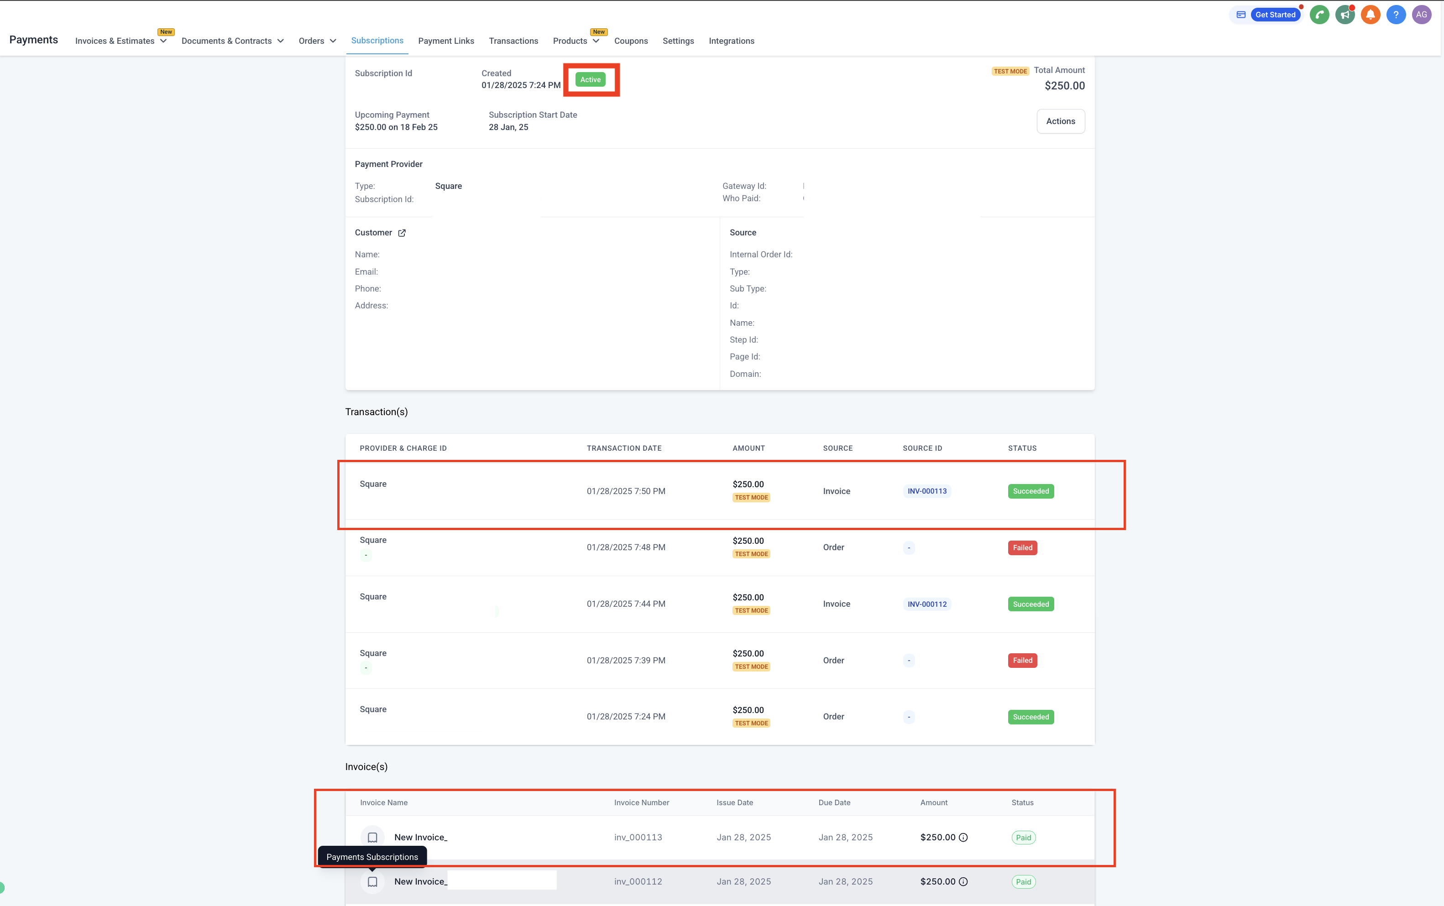The image size is (1444, 906).
Task: Click info icon beside inv_000113 amount
Action: 963,838
